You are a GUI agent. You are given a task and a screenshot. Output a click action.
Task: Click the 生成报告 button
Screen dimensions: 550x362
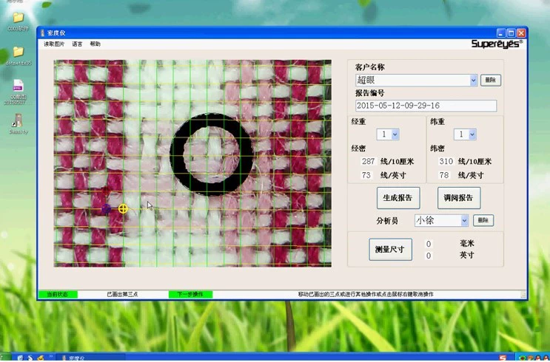[398, 198]
